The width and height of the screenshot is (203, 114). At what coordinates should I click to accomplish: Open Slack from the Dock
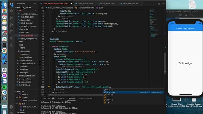click(x=4, y=39)
